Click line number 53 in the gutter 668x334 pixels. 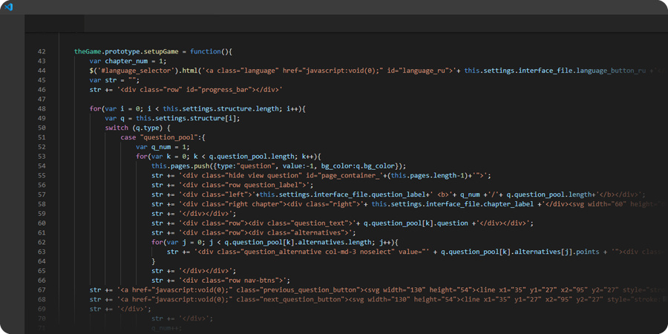click(x=42, y=157)
